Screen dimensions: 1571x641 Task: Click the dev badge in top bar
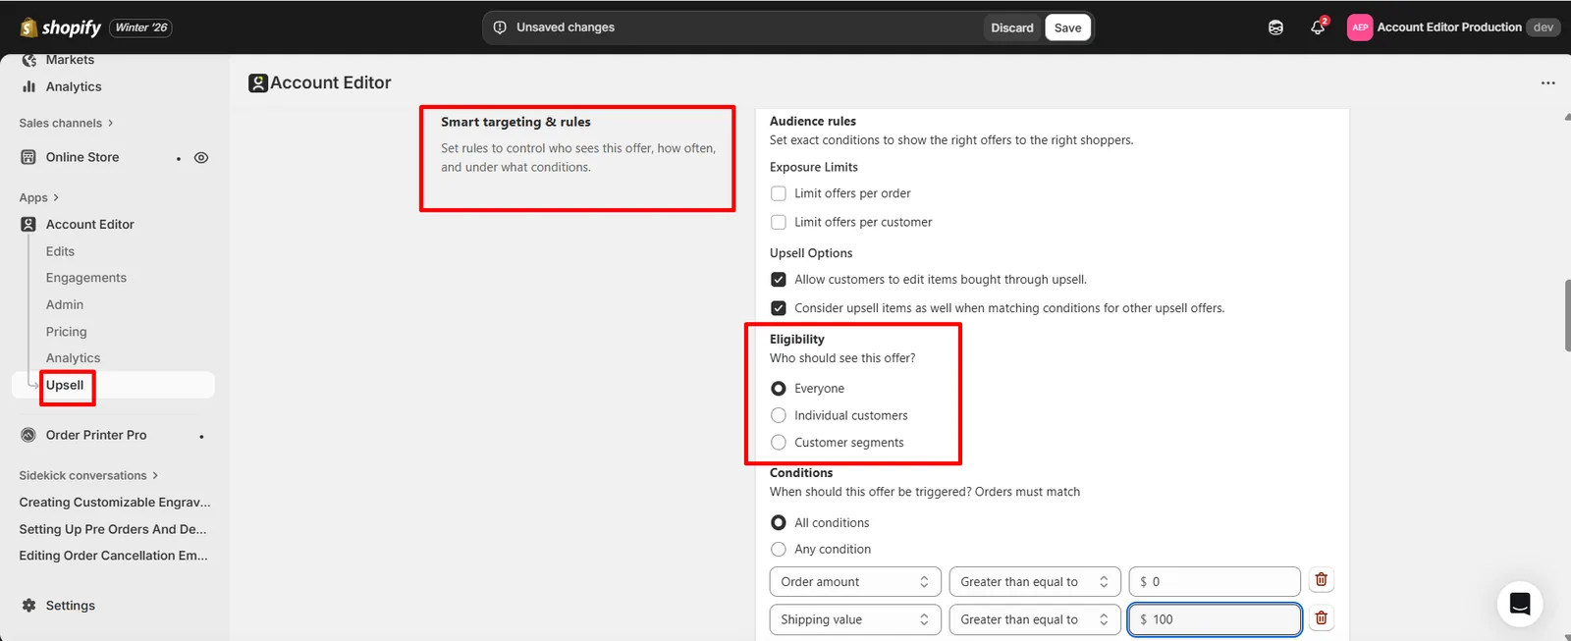pos(1543,27)
